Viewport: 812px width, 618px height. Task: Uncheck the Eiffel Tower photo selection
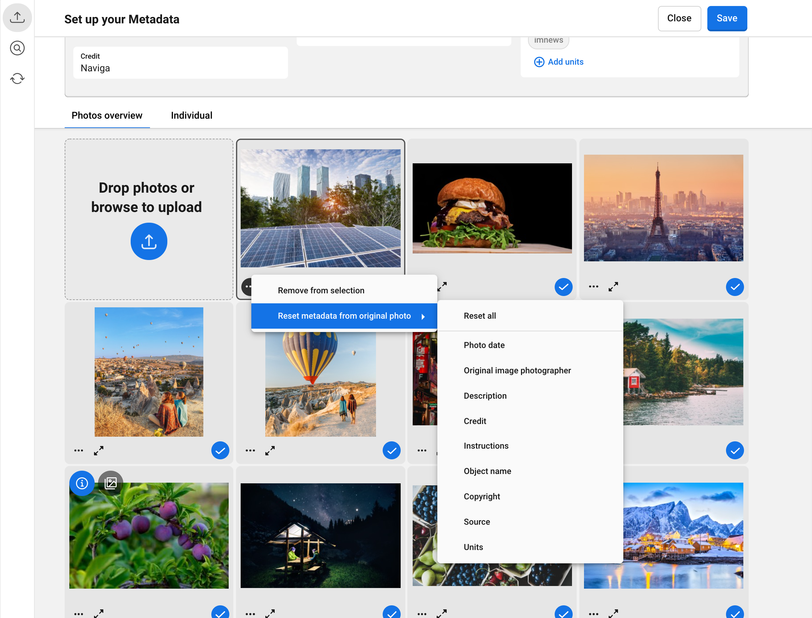click(734, 287)
